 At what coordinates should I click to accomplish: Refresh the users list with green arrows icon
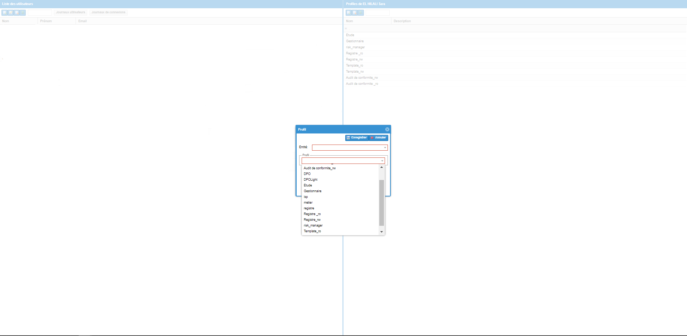pos(23,13)
